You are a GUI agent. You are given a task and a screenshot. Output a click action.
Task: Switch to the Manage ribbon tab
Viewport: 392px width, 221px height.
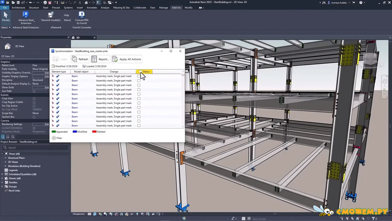point(163,8)
